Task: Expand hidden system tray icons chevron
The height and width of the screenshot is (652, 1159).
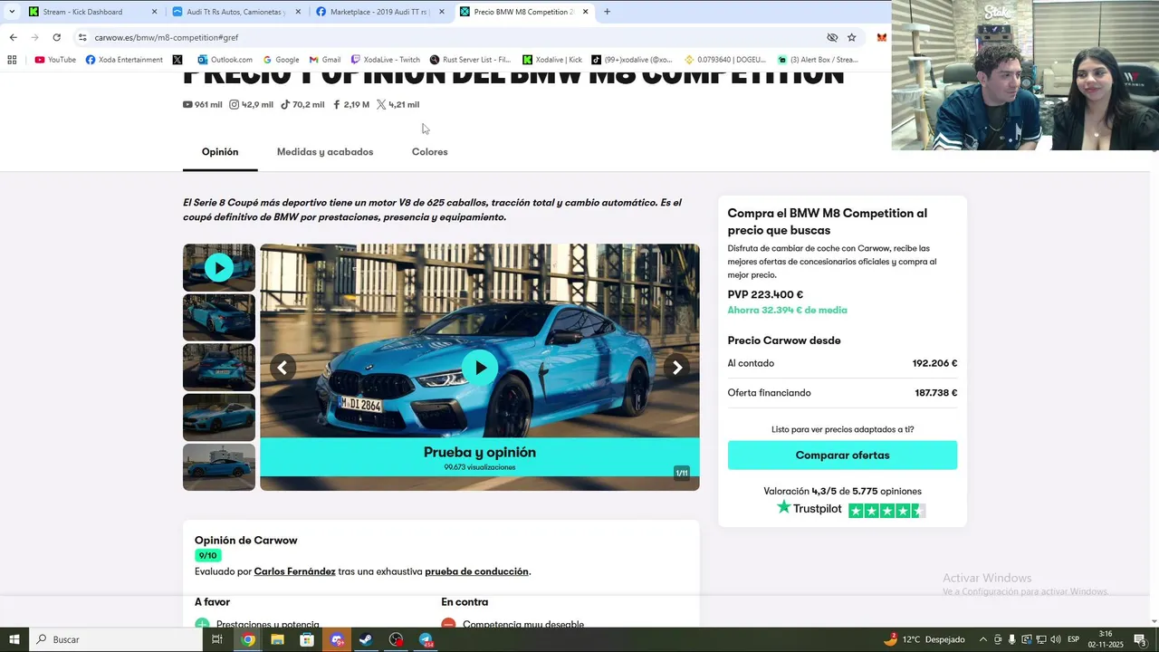Action: (982, 639)
